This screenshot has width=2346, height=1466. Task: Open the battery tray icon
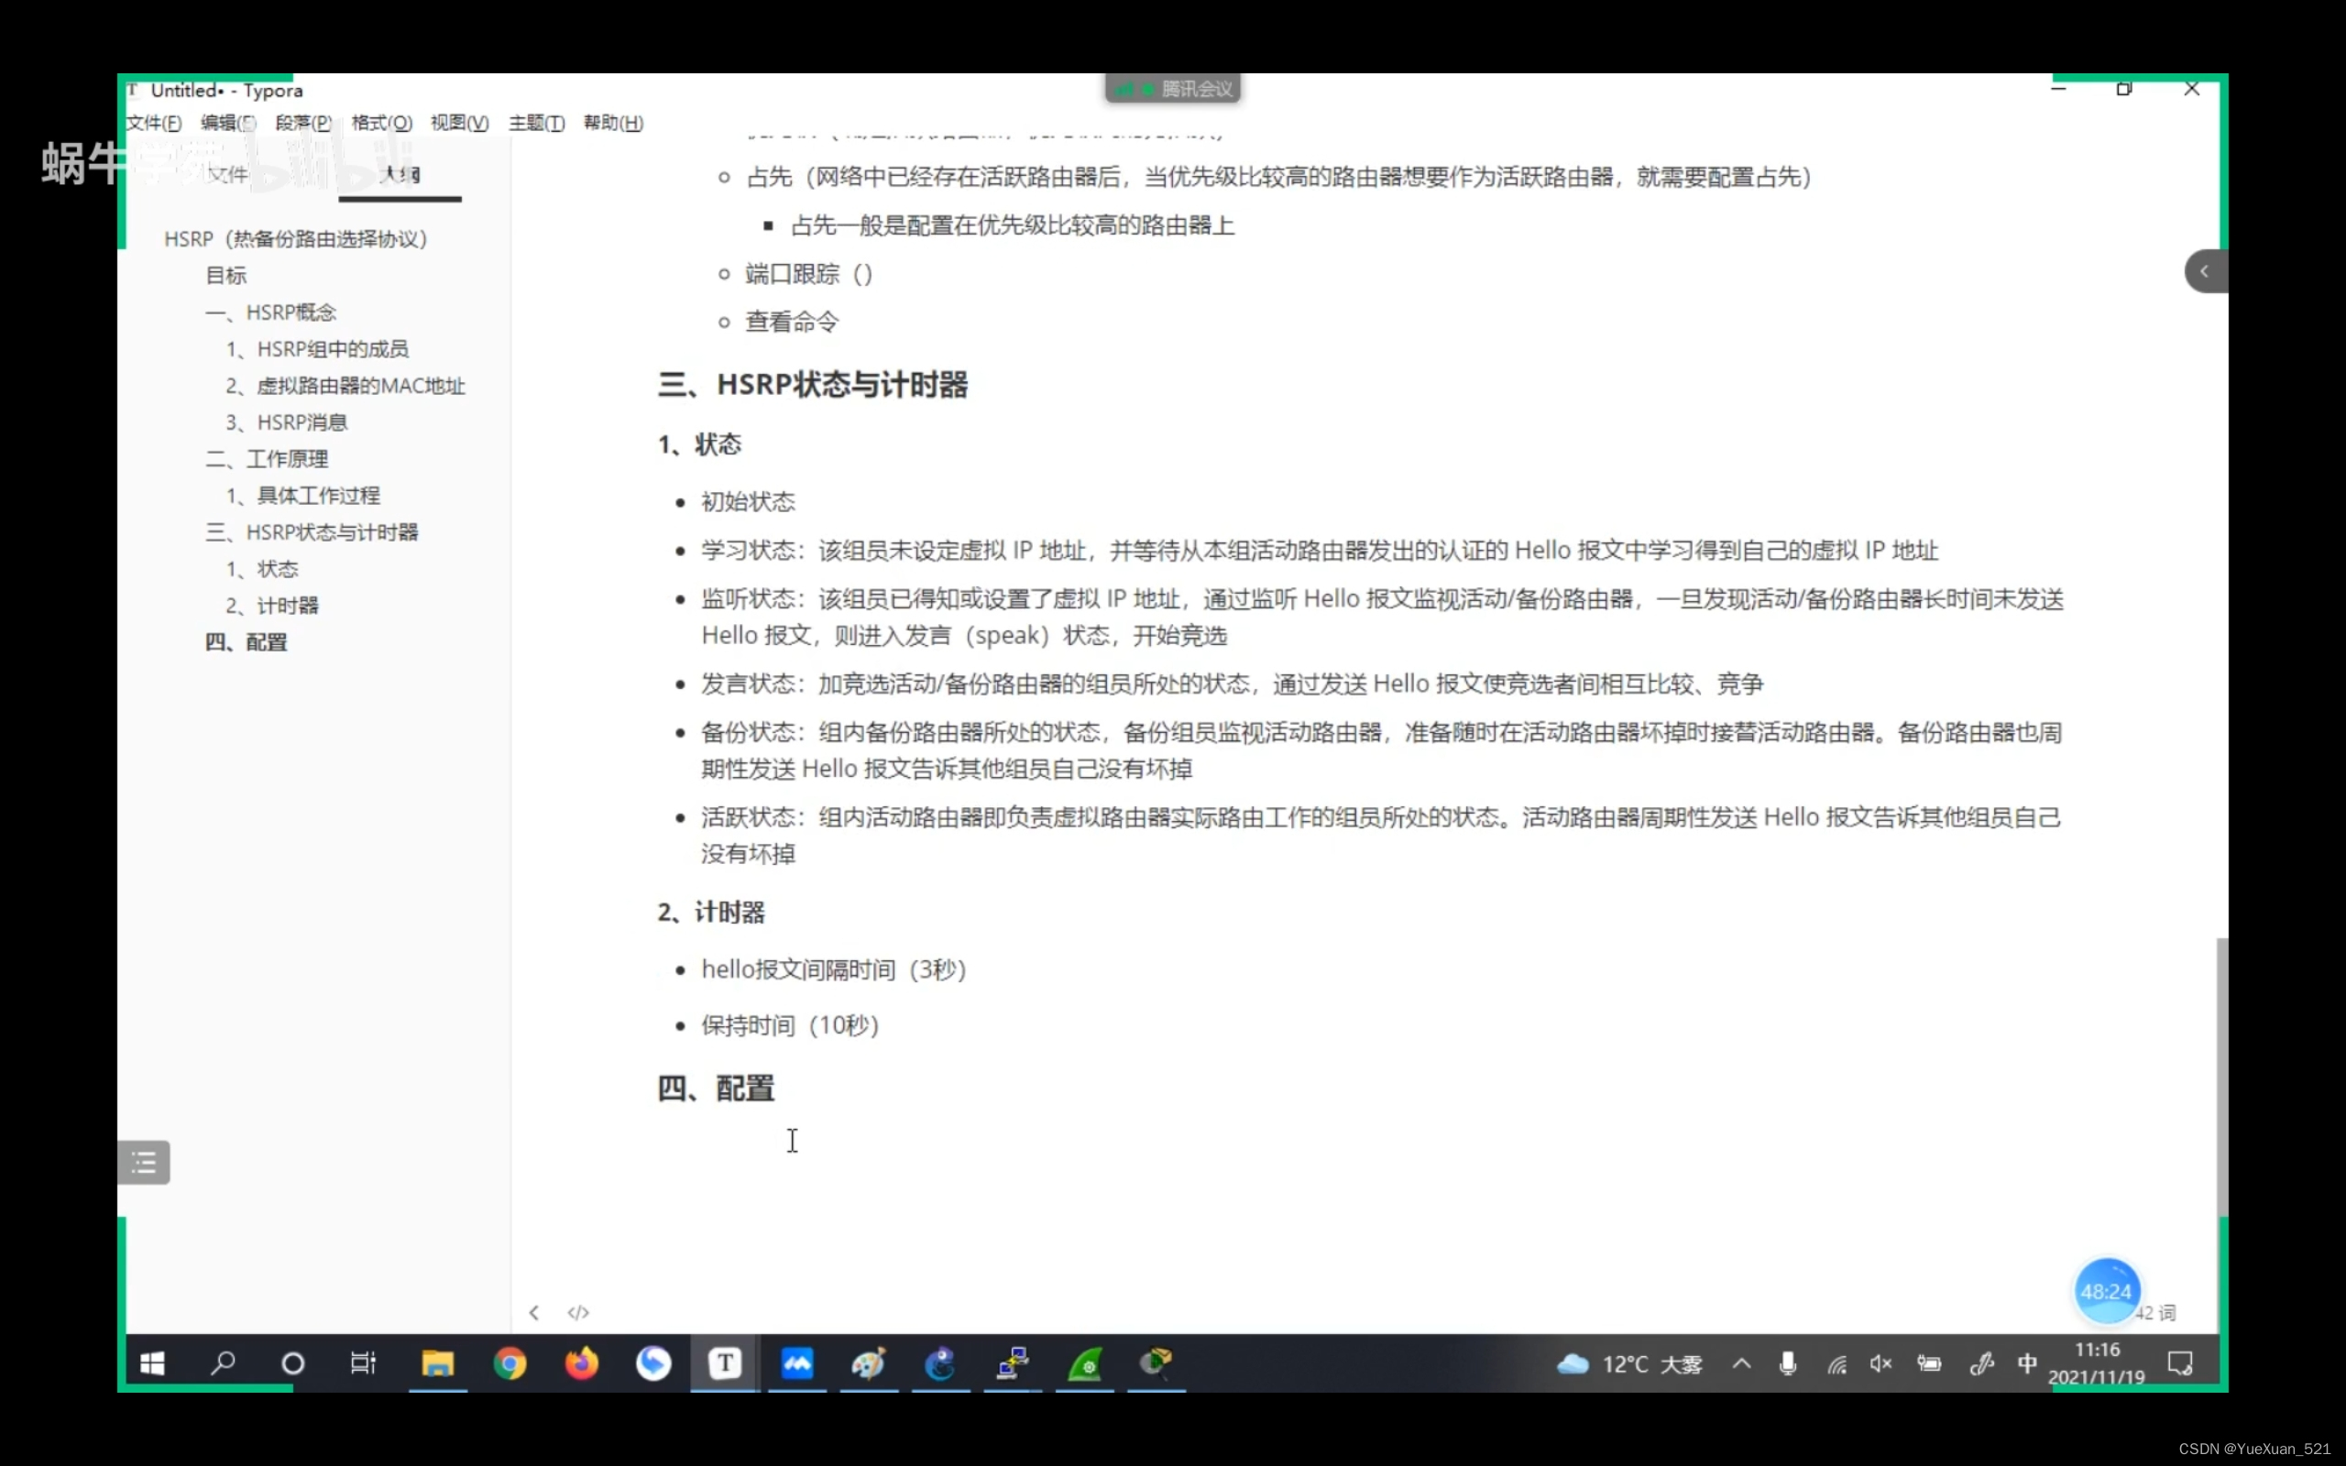point(1929,1364)
